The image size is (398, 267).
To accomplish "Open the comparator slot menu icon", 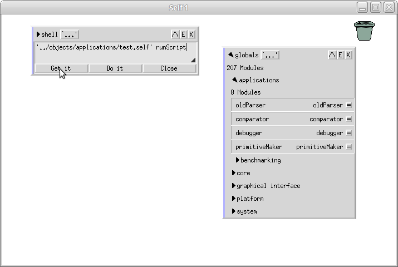I will [x=349, y=119].
